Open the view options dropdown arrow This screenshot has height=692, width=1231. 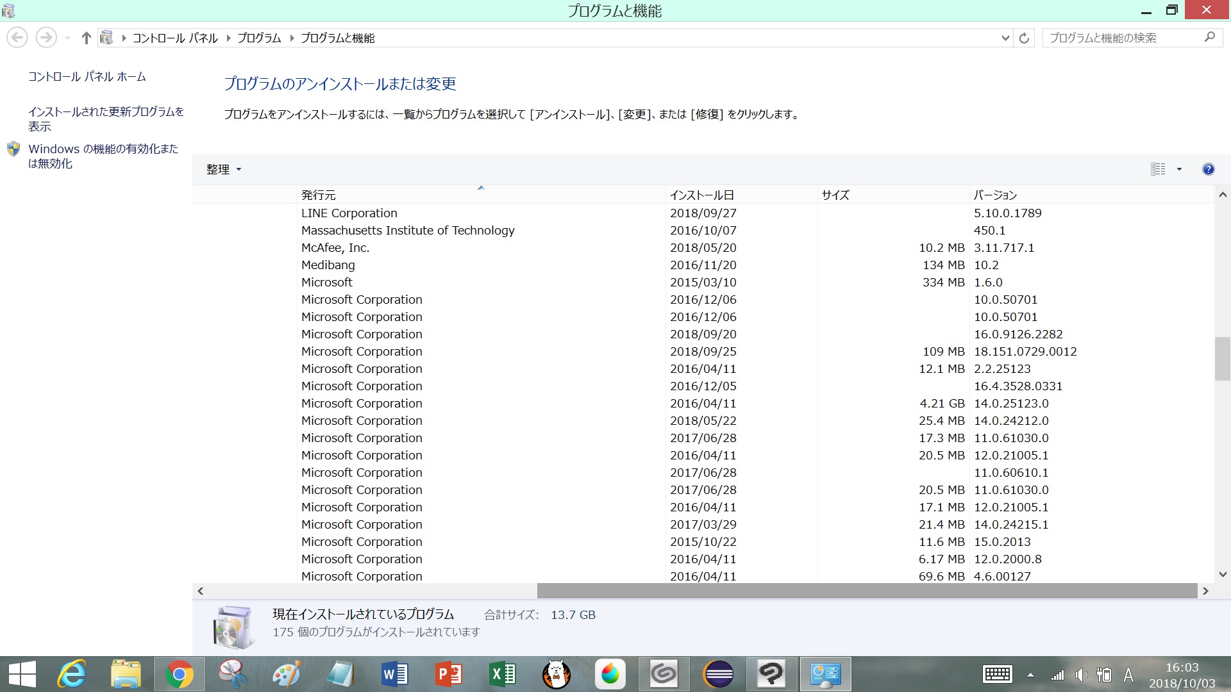(1179, 169)
